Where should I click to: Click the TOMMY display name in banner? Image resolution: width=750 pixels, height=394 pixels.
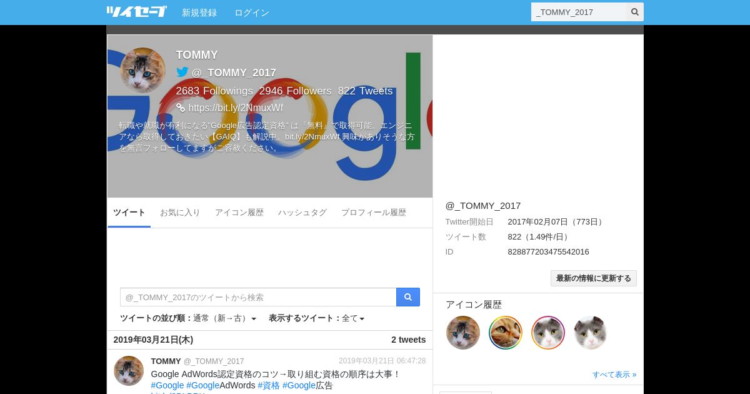pos(197,55)
